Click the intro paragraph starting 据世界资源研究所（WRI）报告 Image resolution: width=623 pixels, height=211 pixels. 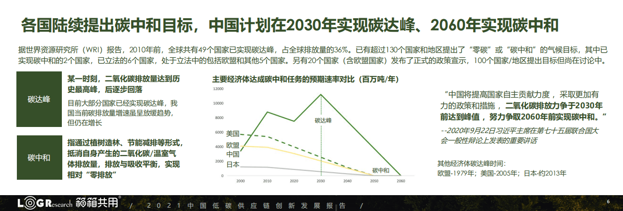(313, 55)
